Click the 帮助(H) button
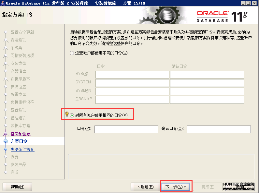The image size is (259, 193). tap(17, 187)
